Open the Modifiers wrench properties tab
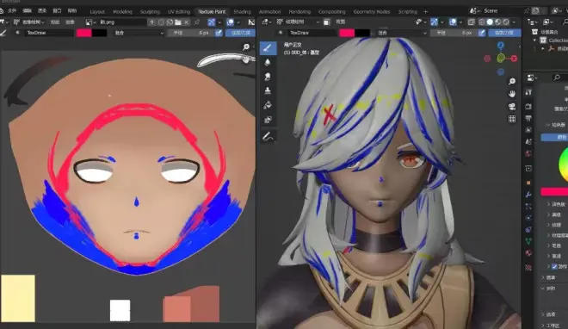Image resolution: width=568 pixels, height=329 pixels. (528, 195)
